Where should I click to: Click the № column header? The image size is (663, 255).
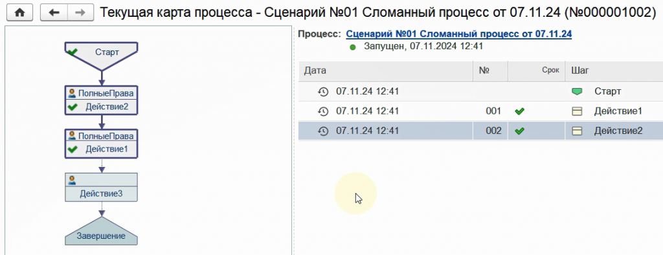(x=490, y=71)
